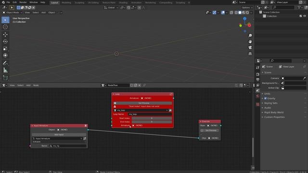
Task: Open the World properties tab icon
Action: tap(258, 96)
